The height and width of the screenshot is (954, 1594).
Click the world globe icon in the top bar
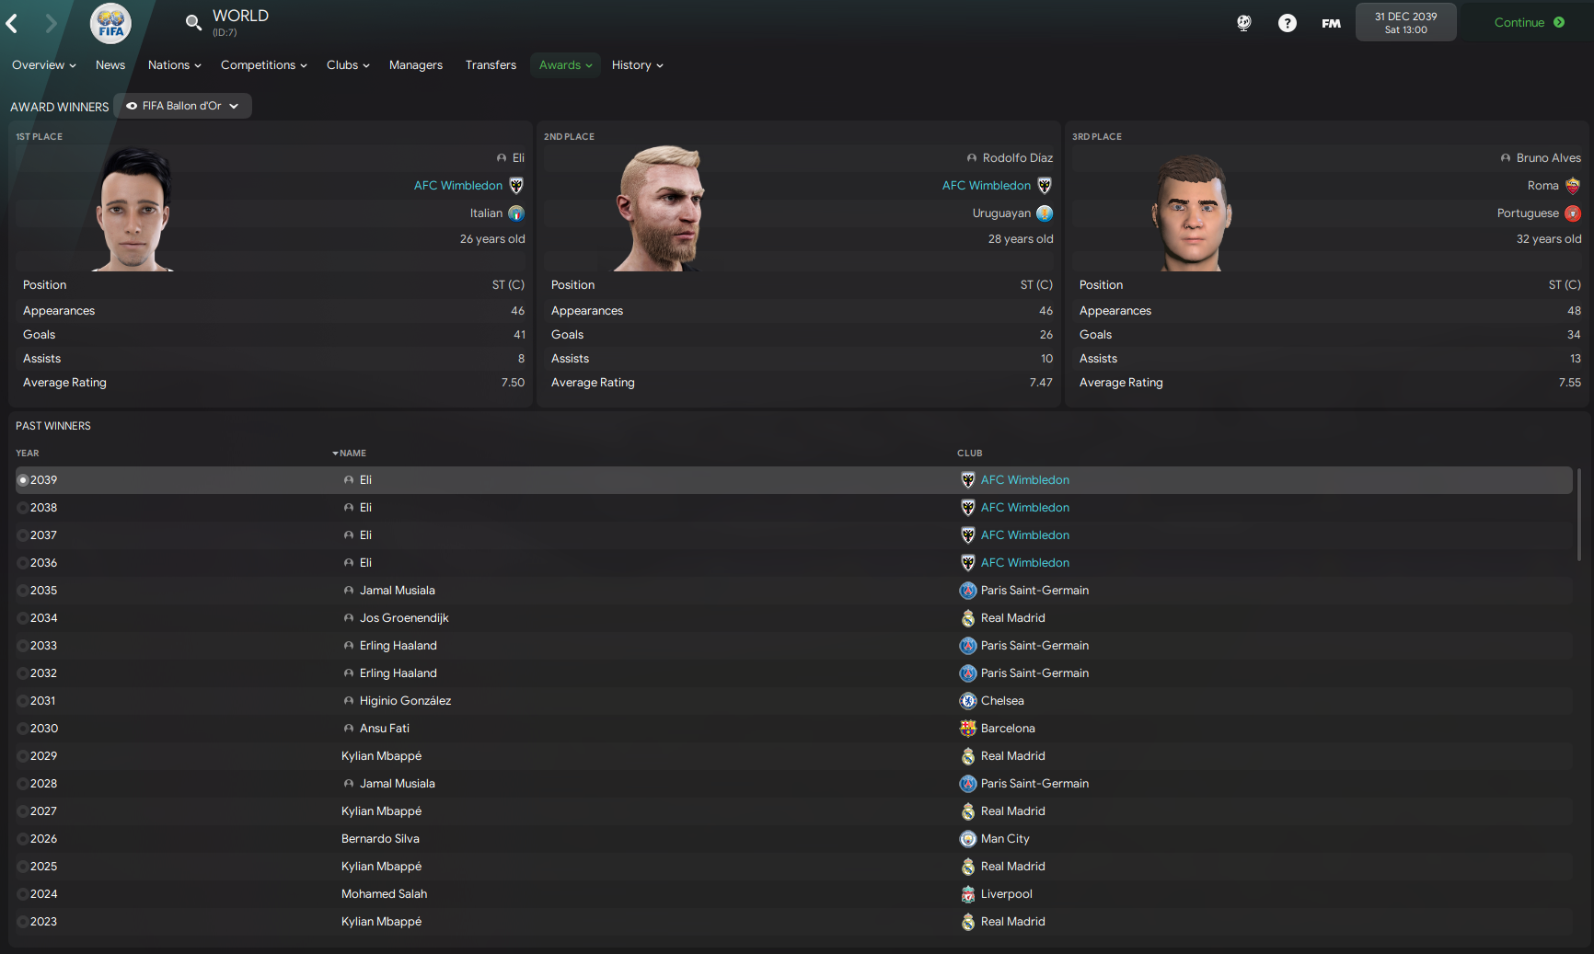pyautogui.click(x=1243, y=23)
